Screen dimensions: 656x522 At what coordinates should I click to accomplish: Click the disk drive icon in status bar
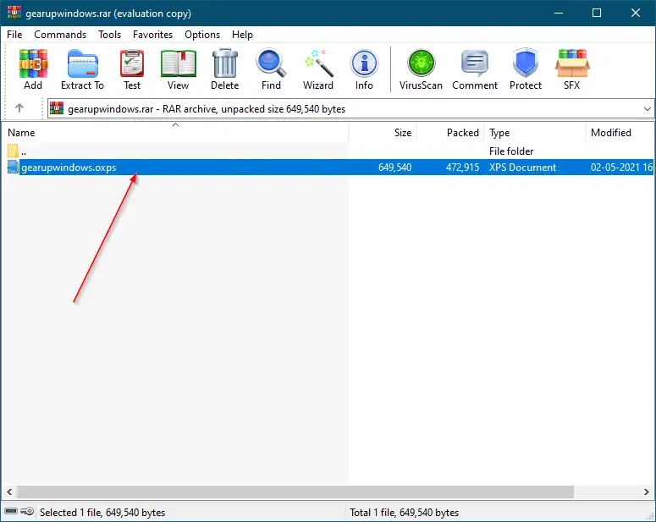11,511
